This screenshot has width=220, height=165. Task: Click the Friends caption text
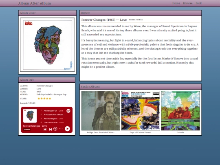(x=180, y=132)
